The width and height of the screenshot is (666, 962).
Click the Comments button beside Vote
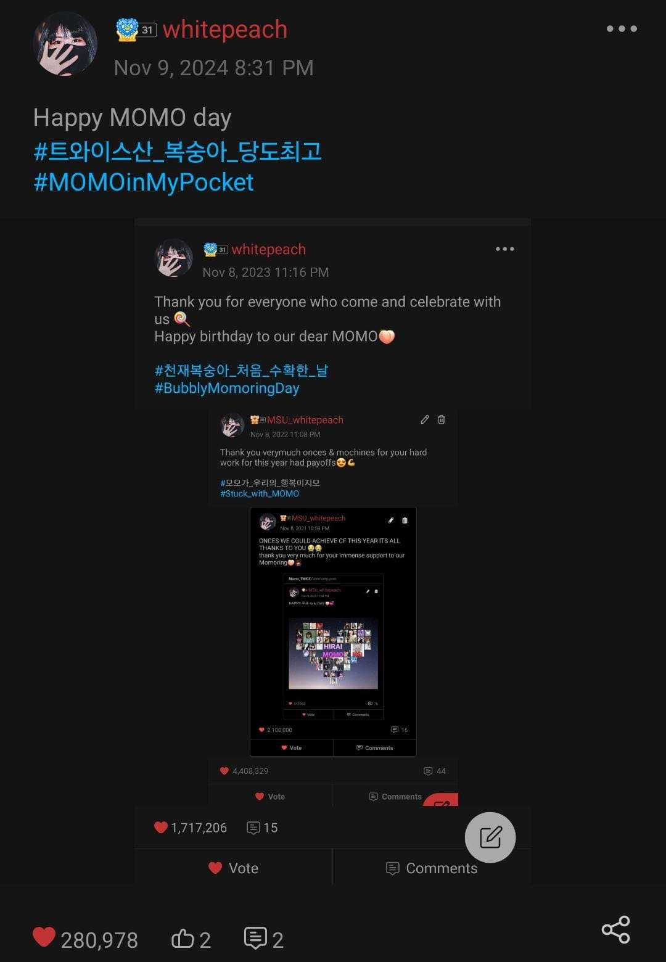[x=432, y=868]
